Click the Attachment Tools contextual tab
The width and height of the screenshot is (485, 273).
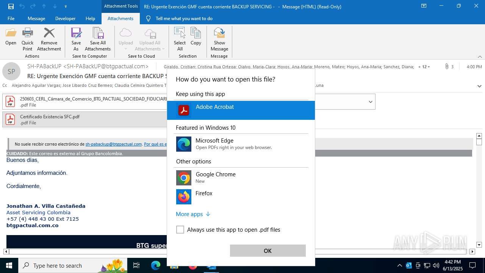[121, 6]
